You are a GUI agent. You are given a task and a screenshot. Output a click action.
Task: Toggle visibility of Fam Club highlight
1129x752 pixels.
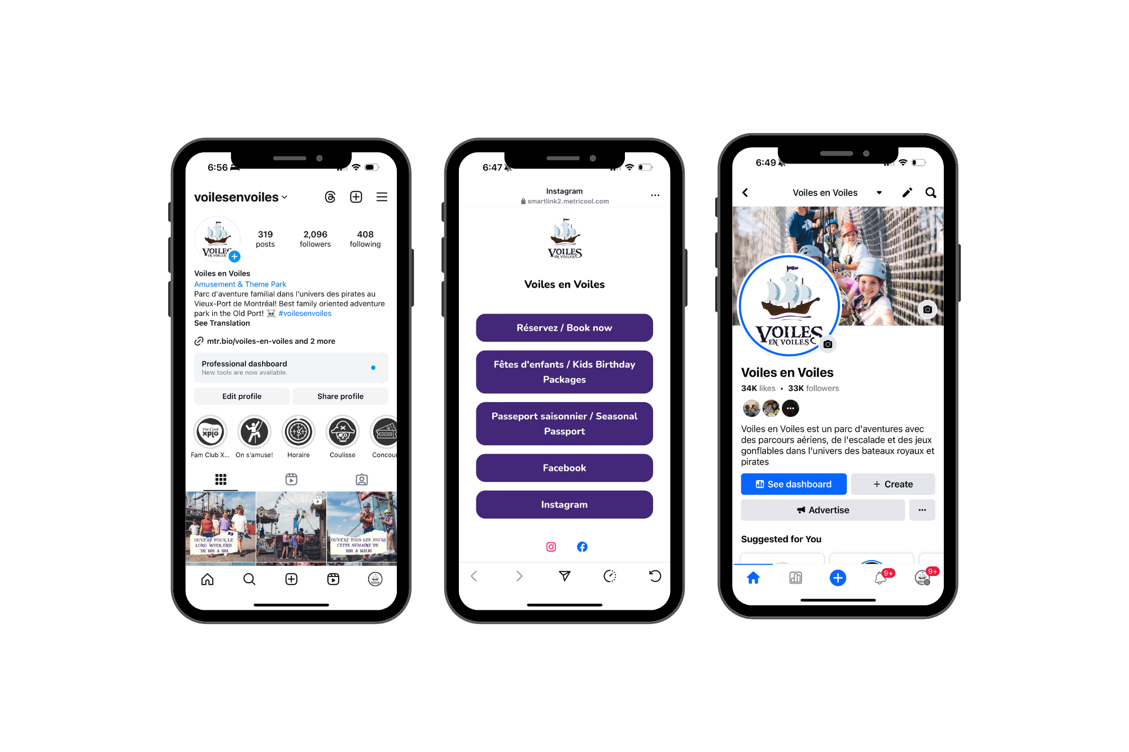(x=208, y=433)
